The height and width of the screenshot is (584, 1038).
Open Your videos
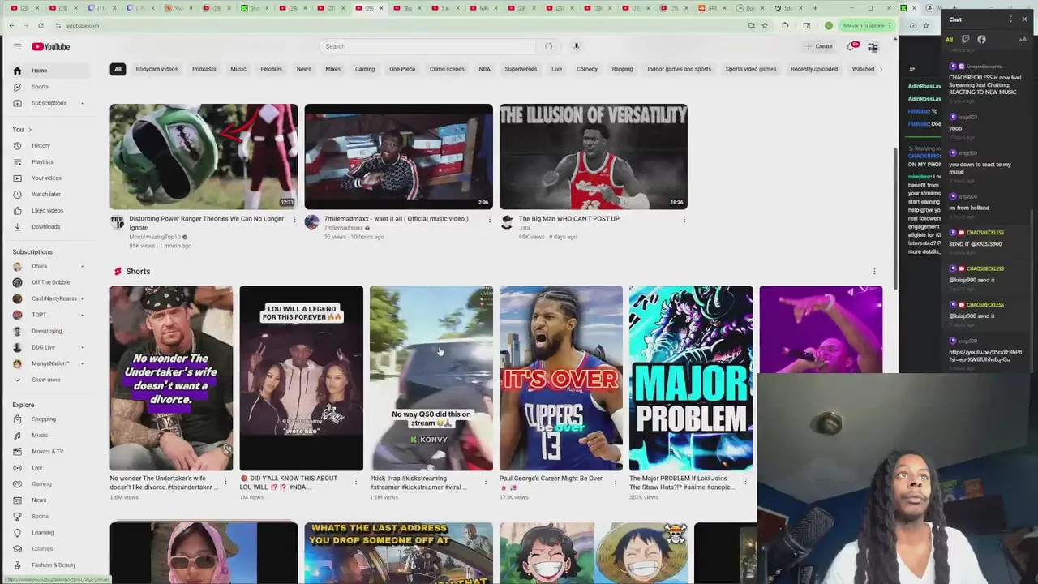click(51, 178)
